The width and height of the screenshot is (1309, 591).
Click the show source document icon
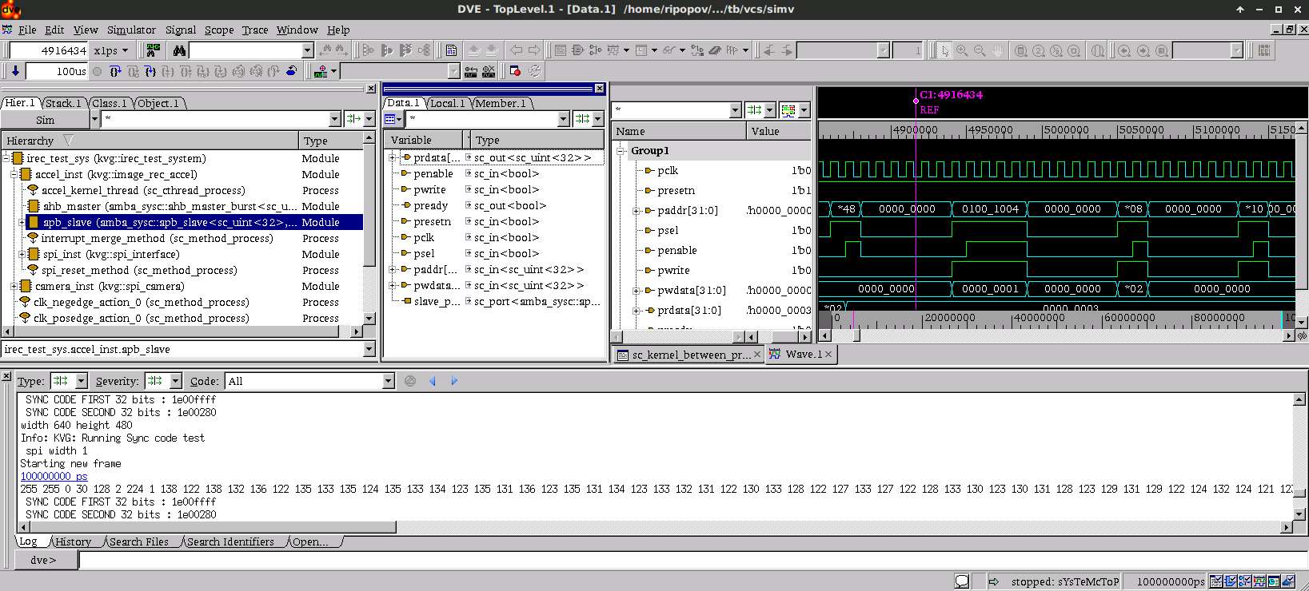coord(451,50)
